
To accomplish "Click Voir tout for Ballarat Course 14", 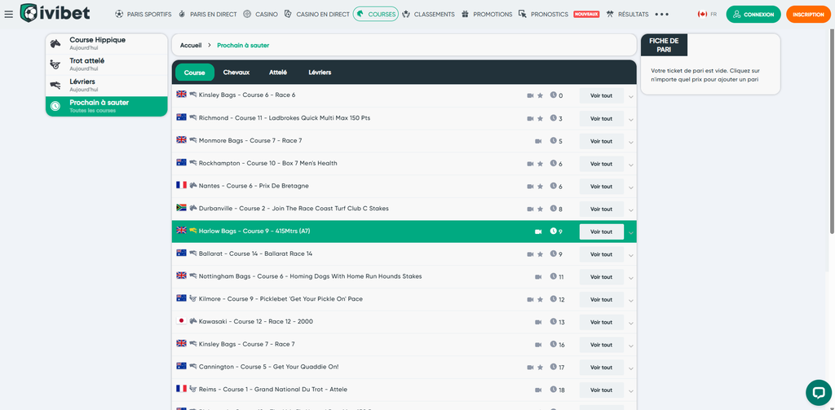I will 601,254.
